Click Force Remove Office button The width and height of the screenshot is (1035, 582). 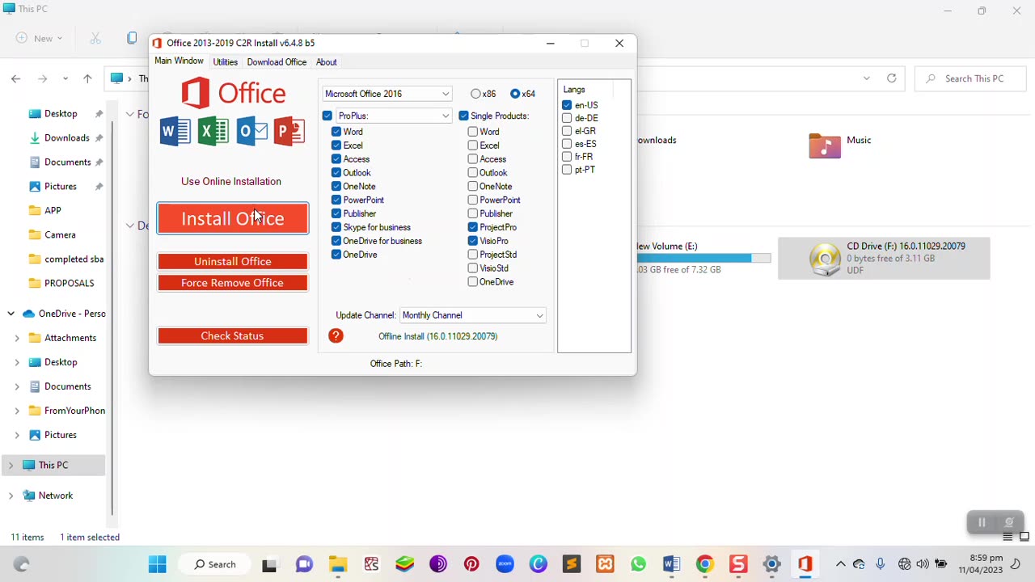233,283
